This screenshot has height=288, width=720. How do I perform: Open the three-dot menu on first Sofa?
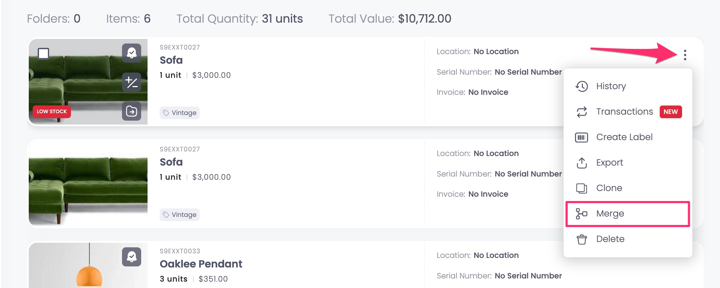[685, 55]
